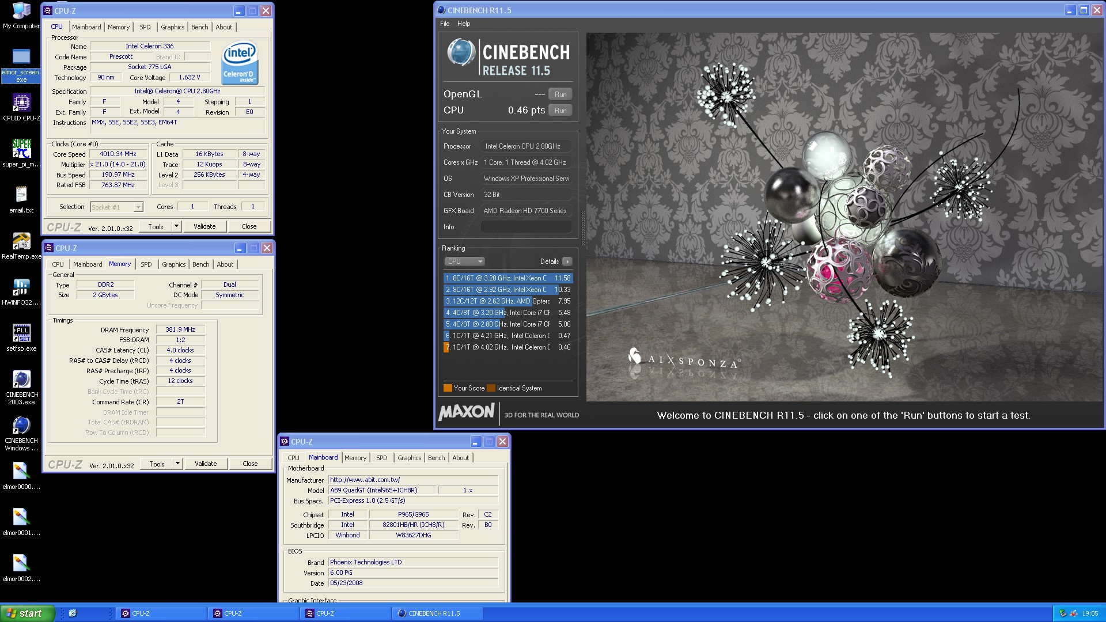Click the show desktop quick launch icon
Screen dimensions: 1106x622
[73, 613]
